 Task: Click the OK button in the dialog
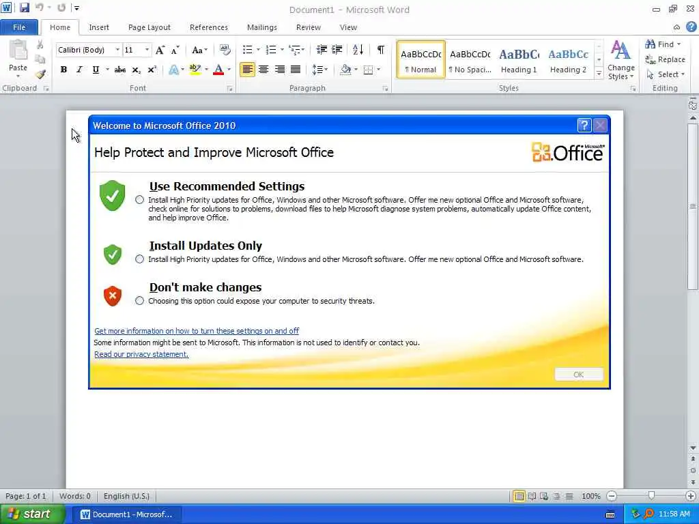[579, 375]
